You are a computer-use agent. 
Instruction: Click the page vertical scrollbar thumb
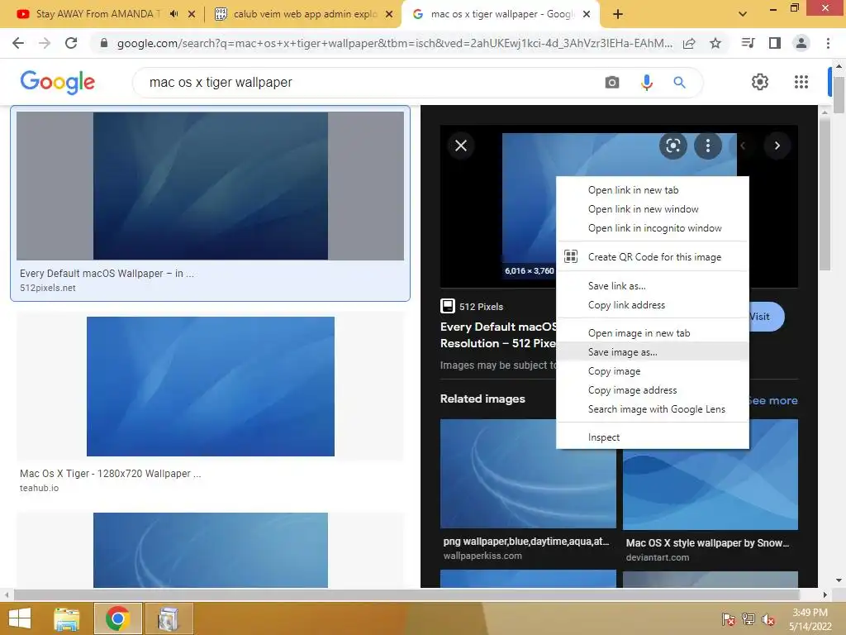click(839, 94)
